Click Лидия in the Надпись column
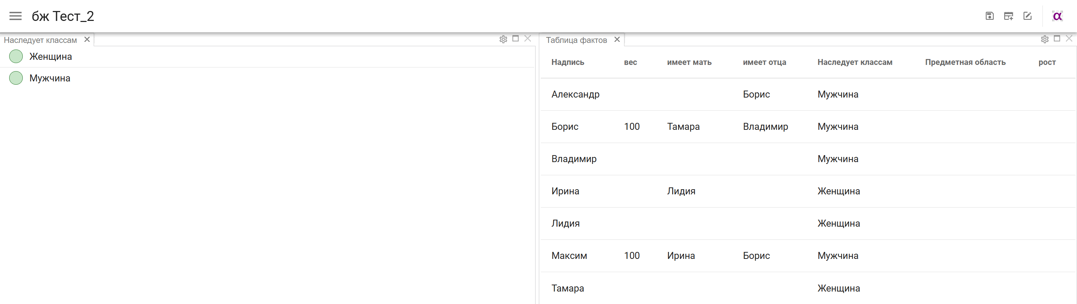The height and width of the screenshot is (304, 1077). (566, 223)
